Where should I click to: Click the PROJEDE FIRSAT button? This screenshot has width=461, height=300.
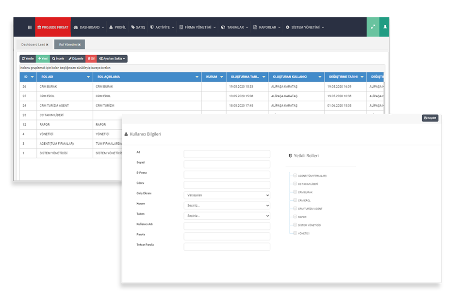(x=53, y=28)
